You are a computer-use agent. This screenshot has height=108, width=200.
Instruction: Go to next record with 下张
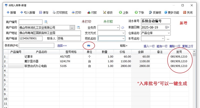(139, 12)
